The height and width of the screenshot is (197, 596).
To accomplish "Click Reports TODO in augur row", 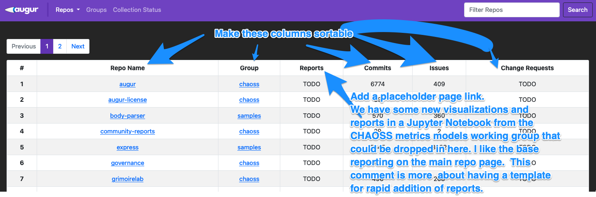I will tap(312, 84).
